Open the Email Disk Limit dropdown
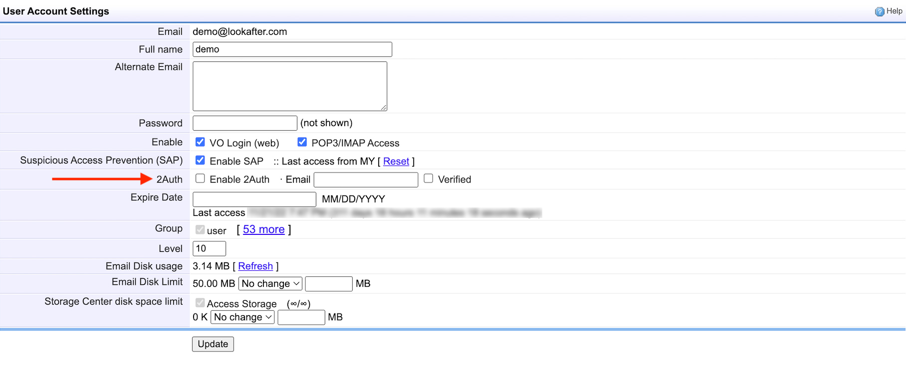Image resolution: width=906 pixels, height=376 pixels. [270, 284]
